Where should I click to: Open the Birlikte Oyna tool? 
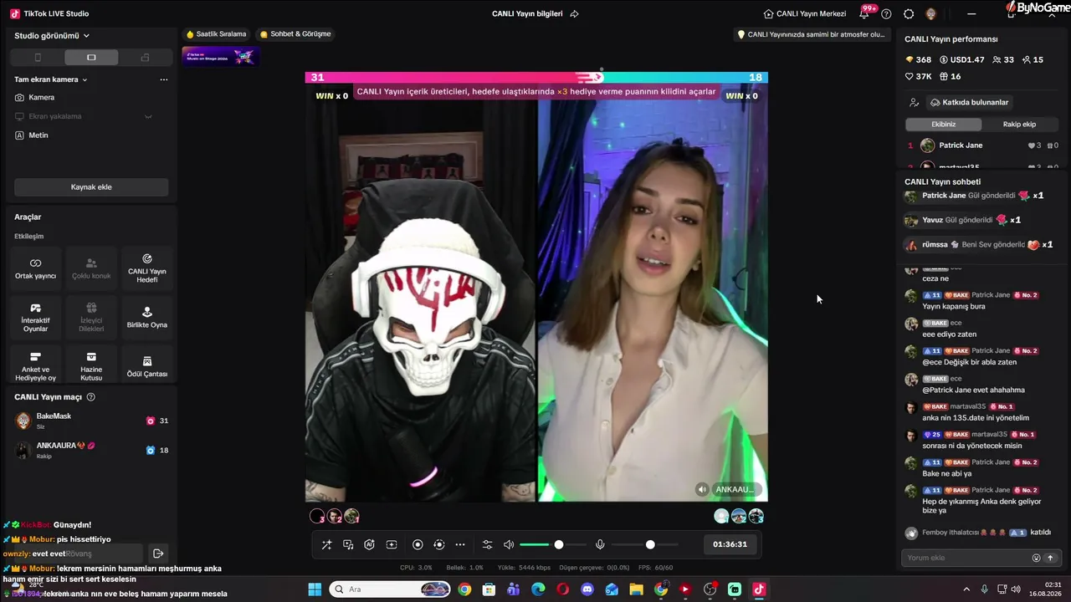(x=147, y=317)
